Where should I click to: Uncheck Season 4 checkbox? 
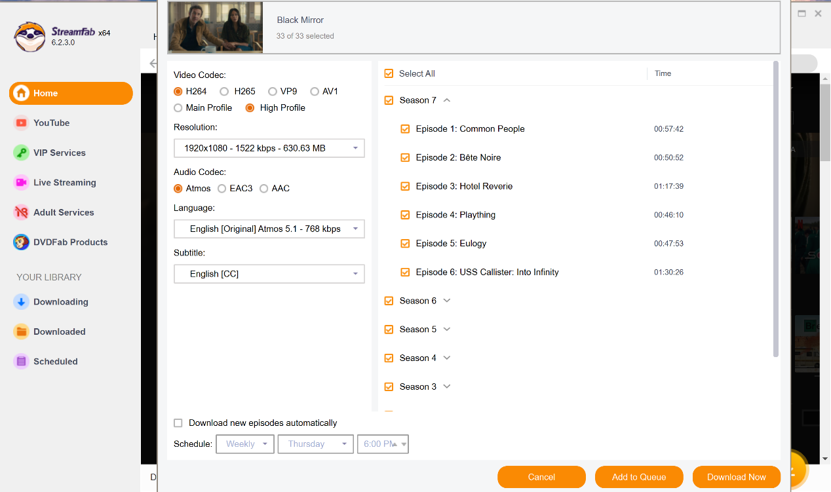389,358
